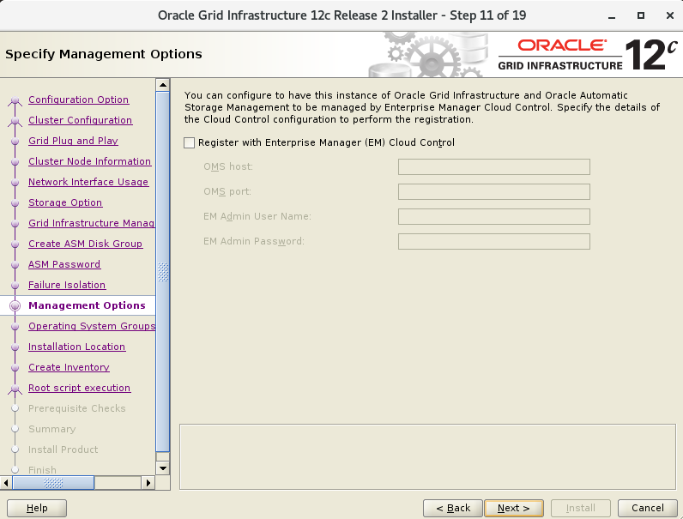The image size is (683, 519).
Task: Cancel the Grid Infrastructure installer
Action: tap(648, 508)
